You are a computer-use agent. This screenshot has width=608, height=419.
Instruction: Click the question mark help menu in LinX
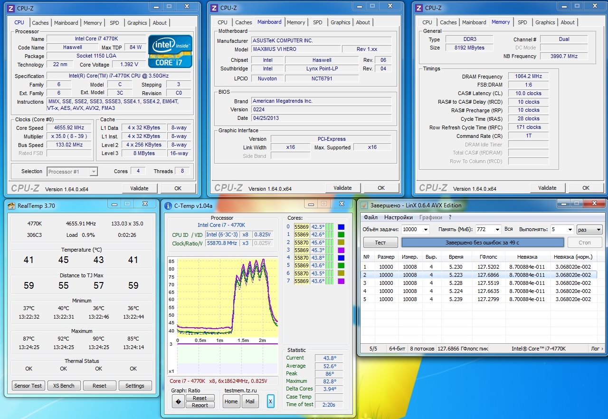tap(450, 217)
